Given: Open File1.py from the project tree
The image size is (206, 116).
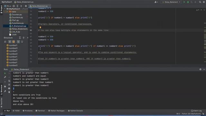Looking at the screenshot, I should click(14, 20).
